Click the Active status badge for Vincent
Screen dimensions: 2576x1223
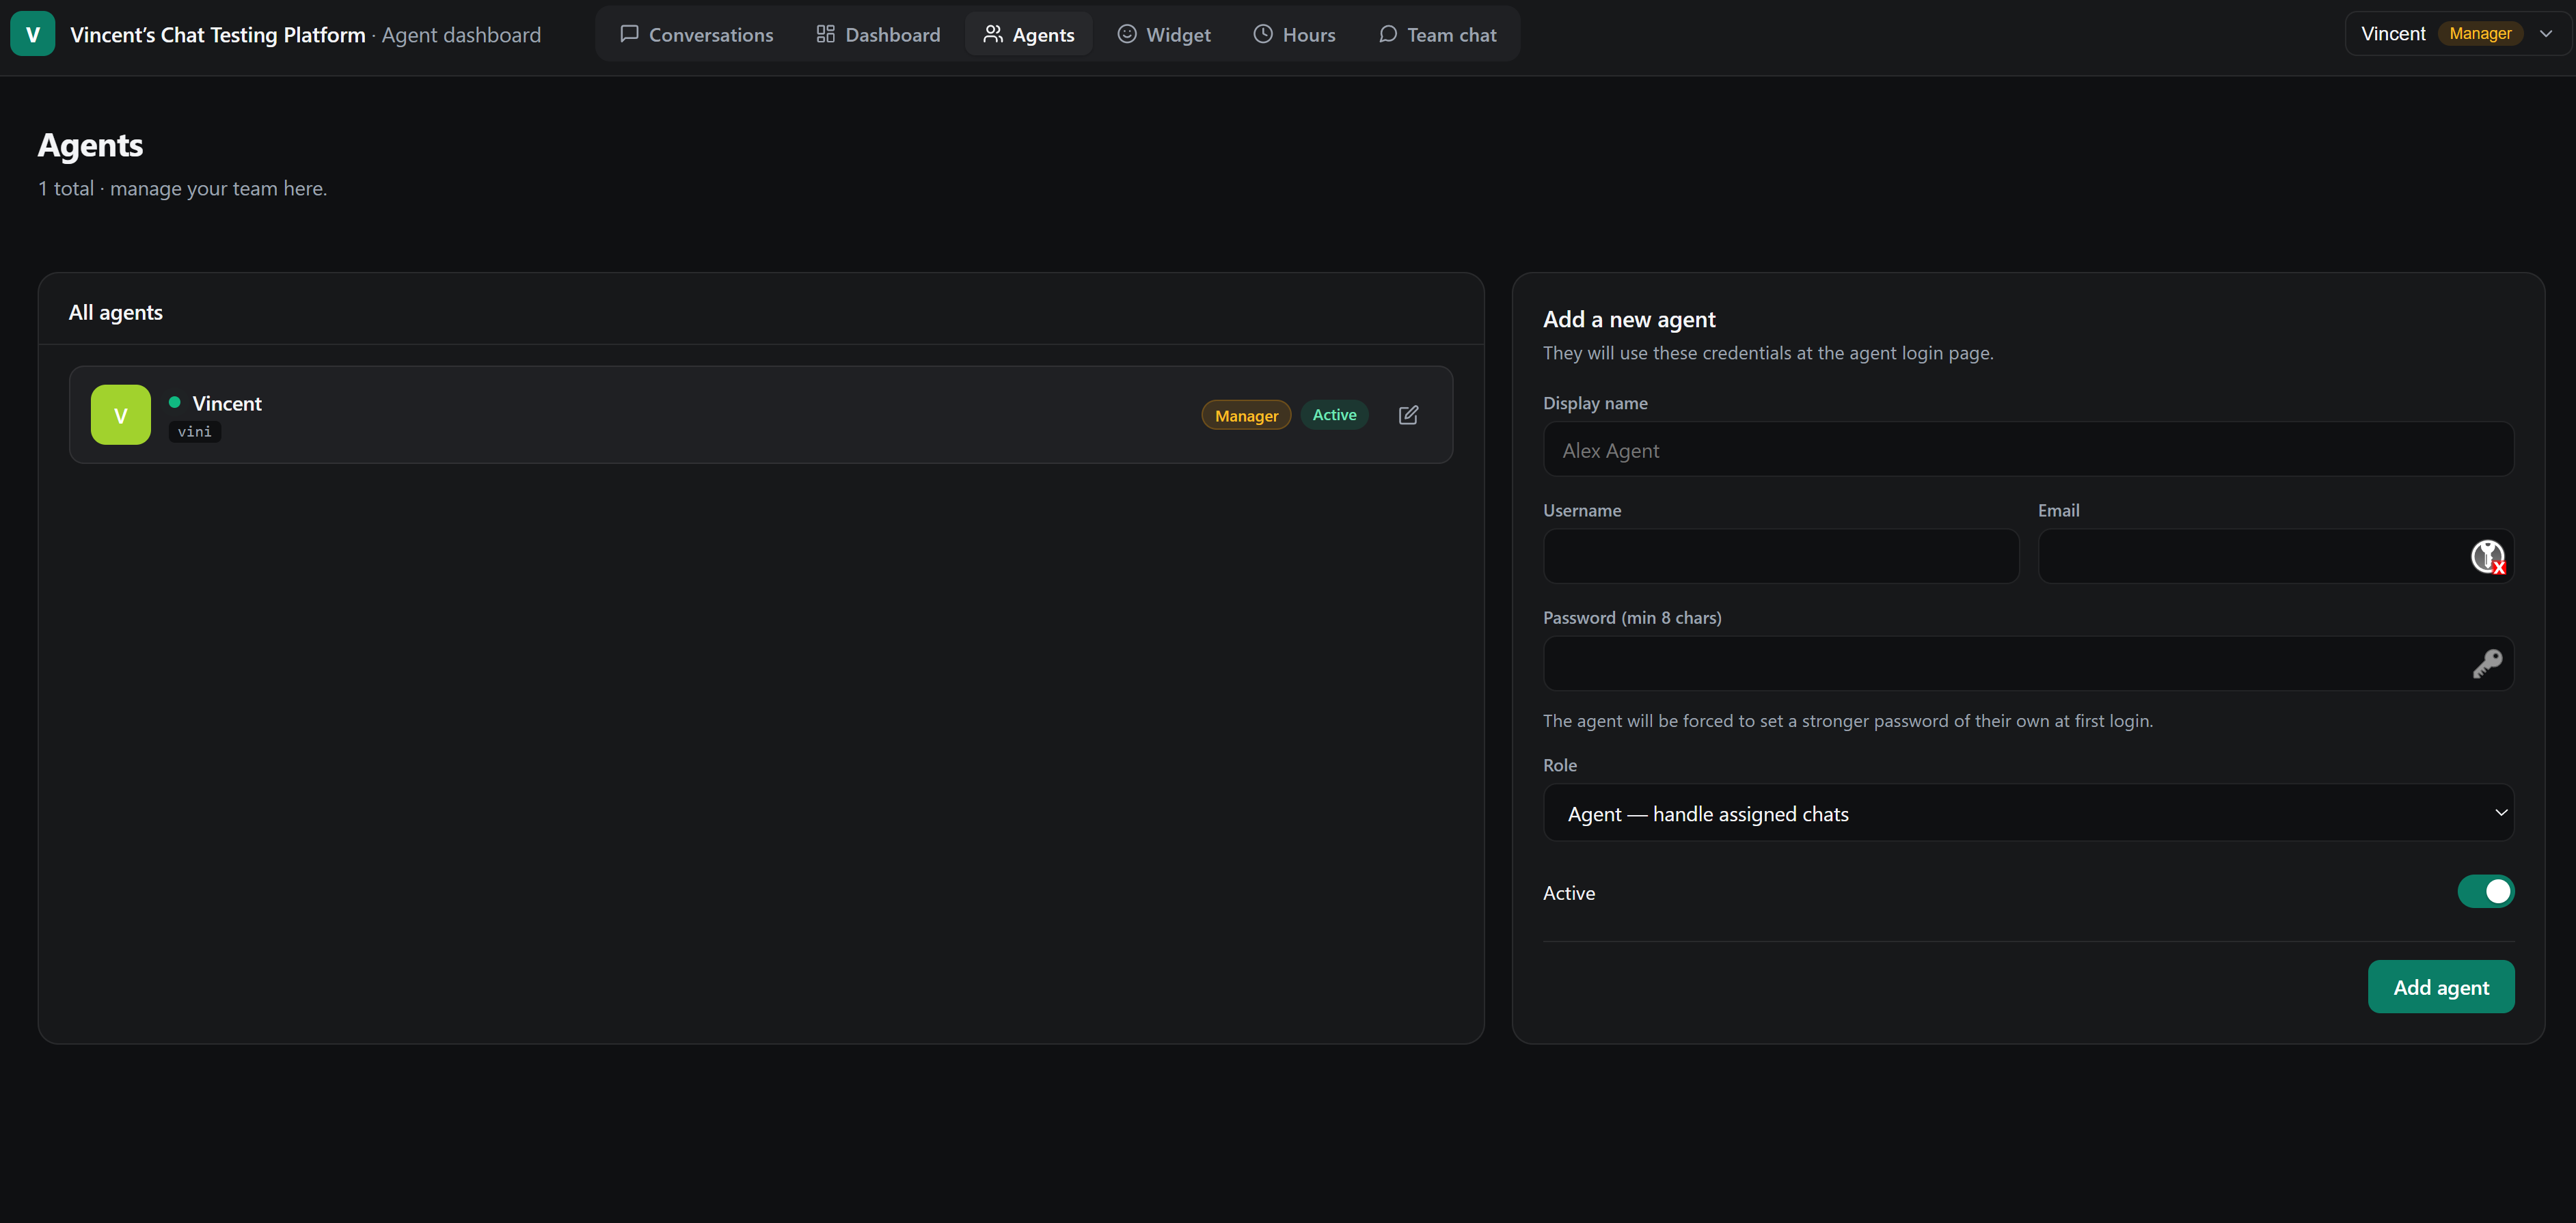click(1334, 415)
